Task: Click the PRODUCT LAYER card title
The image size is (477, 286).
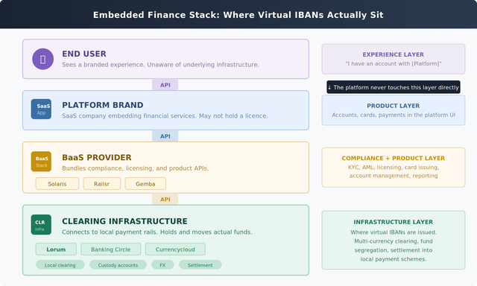Action: pos(394,106)
